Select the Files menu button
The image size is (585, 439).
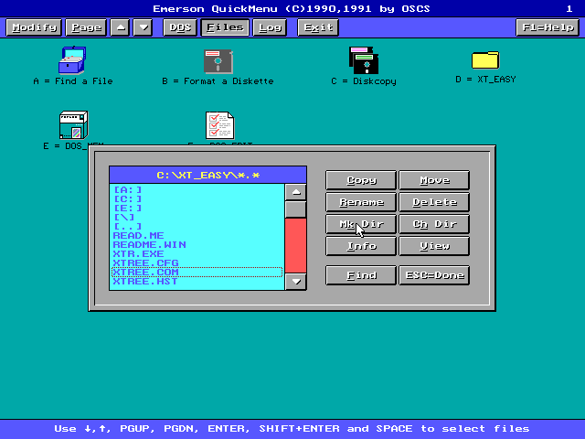(225, 27)
